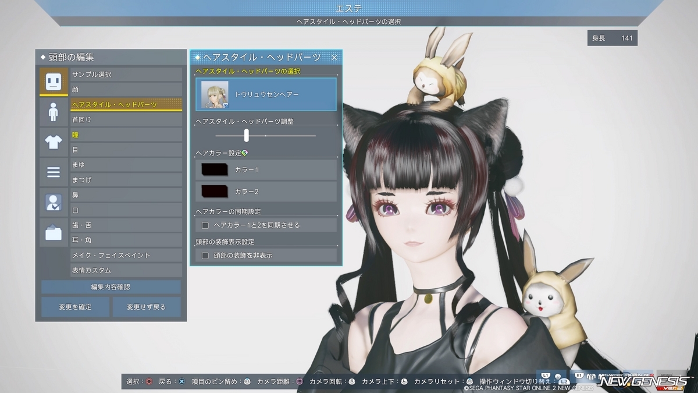Open the folder/save data icon
Screen dimensions: 698x393
54,232
